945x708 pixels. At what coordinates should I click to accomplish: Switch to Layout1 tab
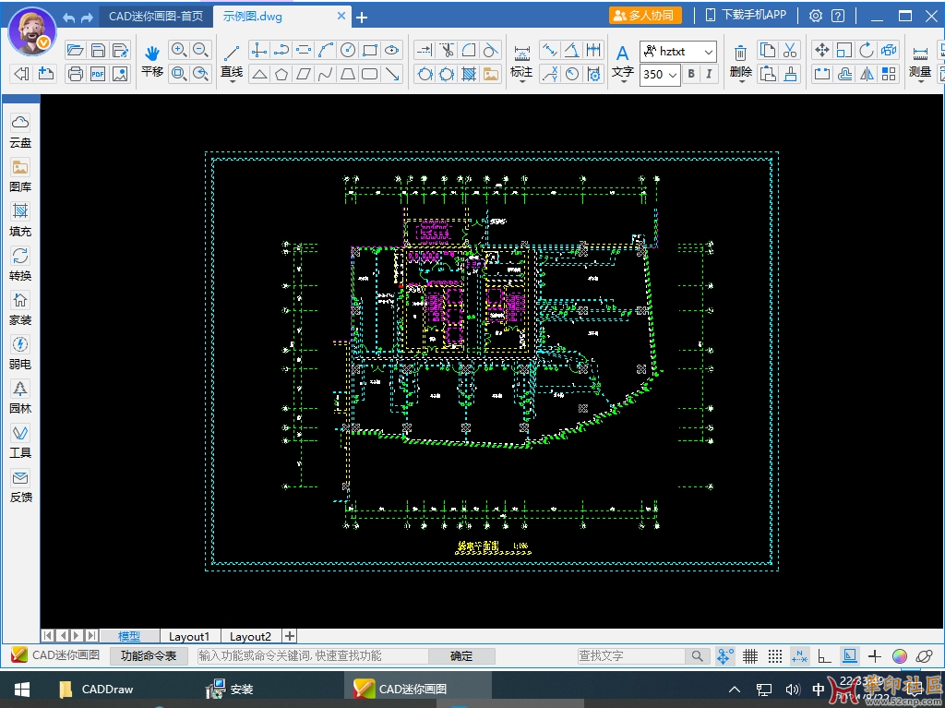tap(189, 636)
